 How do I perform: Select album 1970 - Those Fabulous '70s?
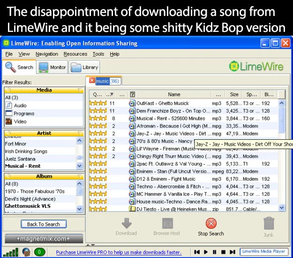40,191
